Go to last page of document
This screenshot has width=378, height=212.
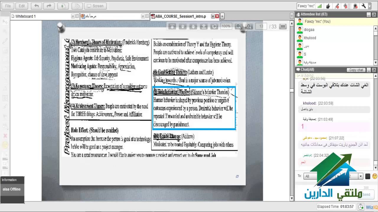pos(203,26)
